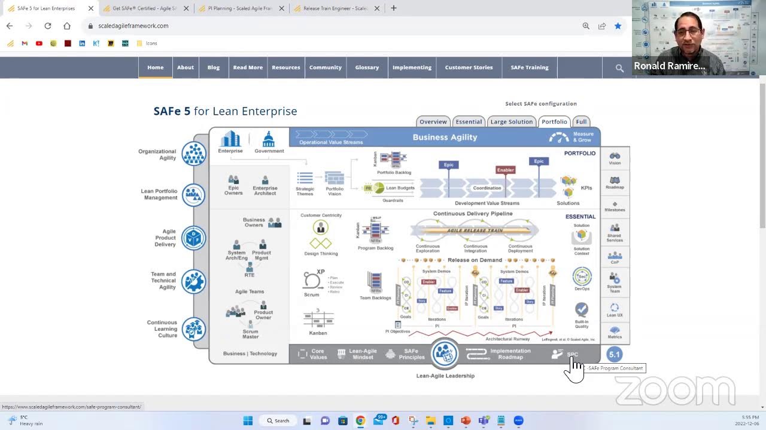Click the Windows Start button
The height and width of the screenshot is (430, 766).
[248, 420]
